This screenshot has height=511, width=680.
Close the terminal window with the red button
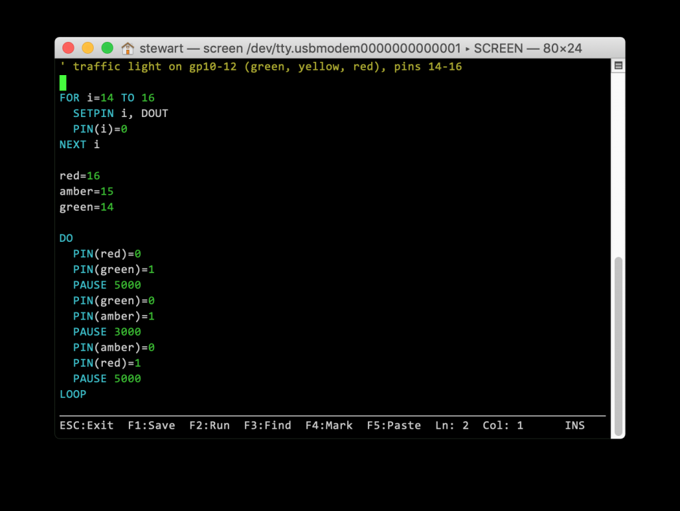click(x=68, y=48)
